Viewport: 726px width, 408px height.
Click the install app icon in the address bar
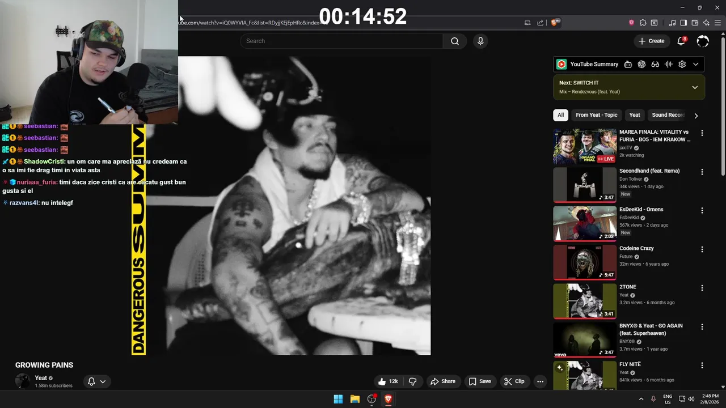pyautogui.click(x=527, y=23)
